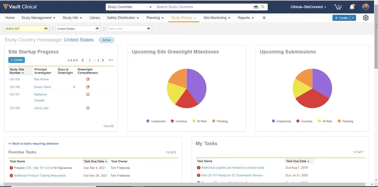Select the Study Startup tab
Viewport: 378px width, 187px height.
[x=183, y=18]
